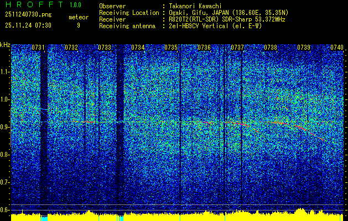This screenshot has width=348, height=221.
Task: Click the 0739 time marker
Action: click(x=304, y=48)
